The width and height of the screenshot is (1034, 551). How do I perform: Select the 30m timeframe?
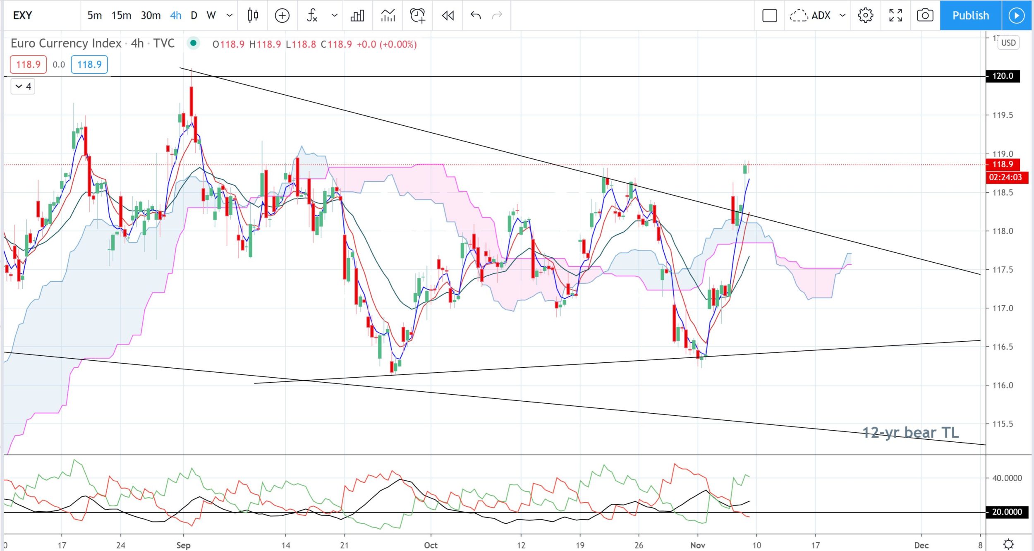[x=151, y=16]
